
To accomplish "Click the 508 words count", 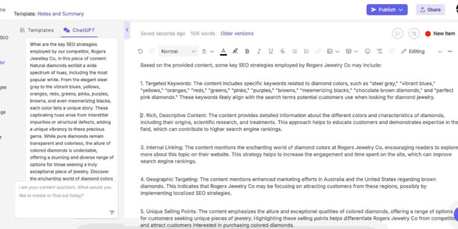I will click(x=203, y=34).
